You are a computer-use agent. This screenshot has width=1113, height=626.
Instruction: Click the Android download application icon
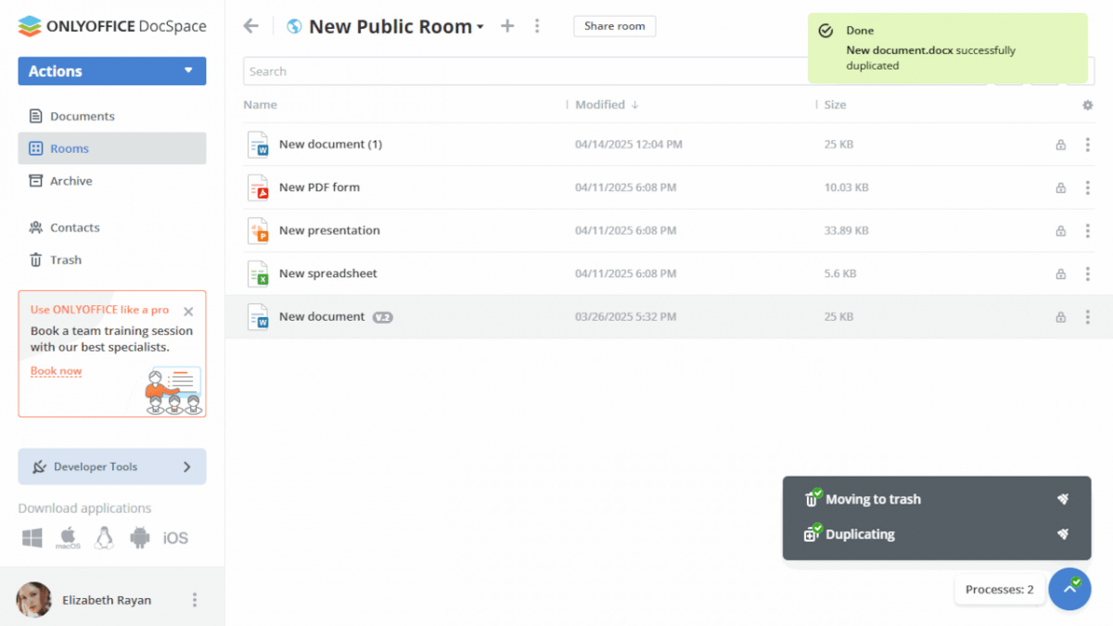(x=140, y=538)
